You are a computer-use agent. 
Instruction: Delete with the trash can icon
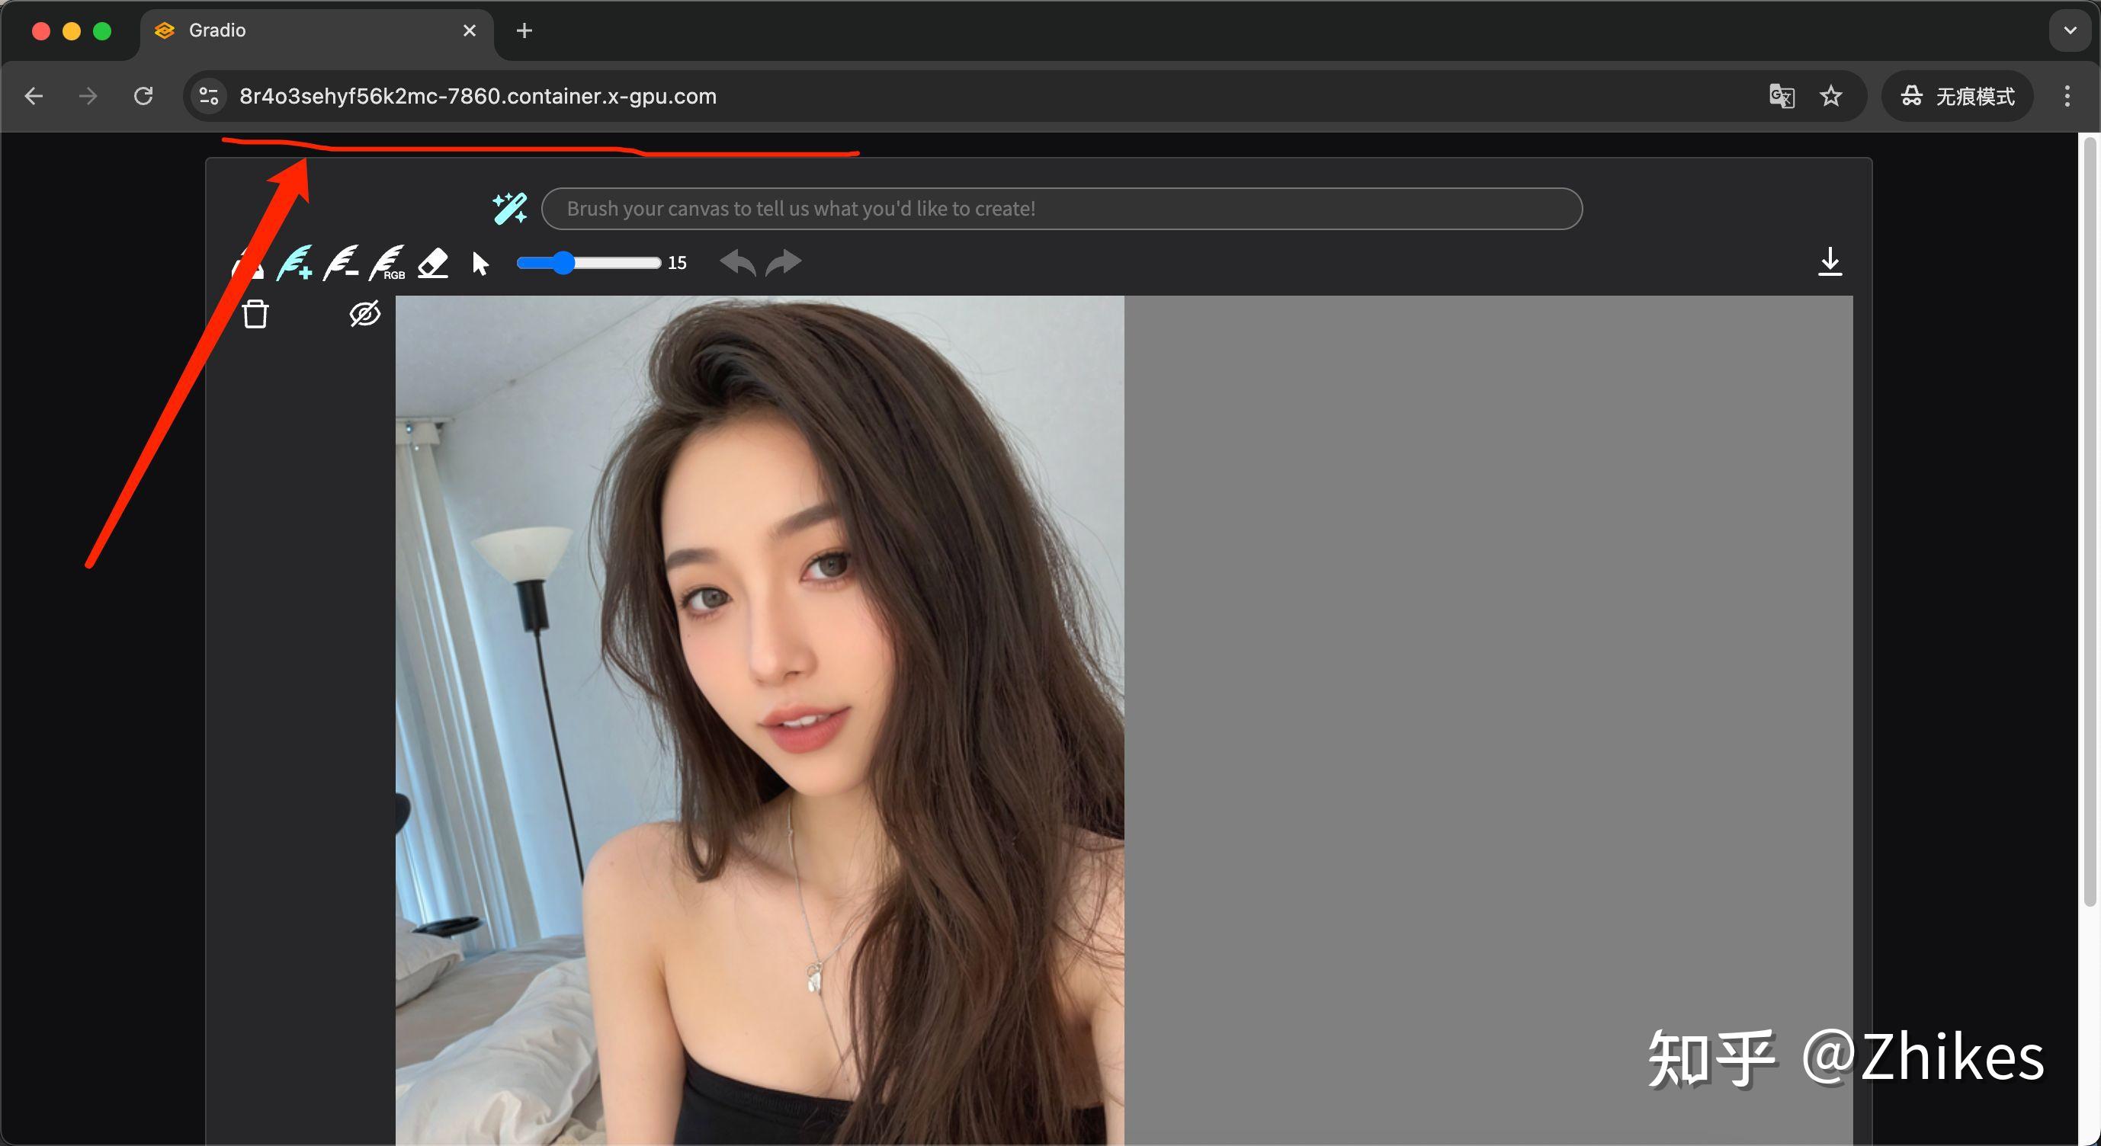pos(255,314)
